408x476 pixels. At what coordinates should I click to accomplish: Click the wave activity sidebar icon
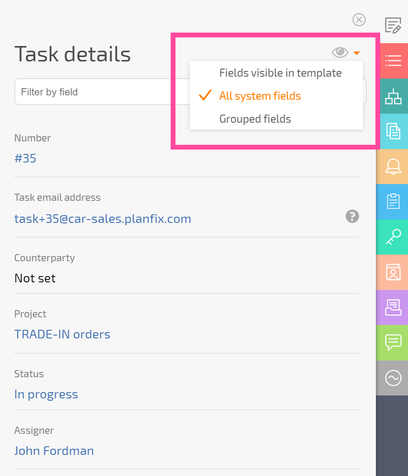point(393,378)
